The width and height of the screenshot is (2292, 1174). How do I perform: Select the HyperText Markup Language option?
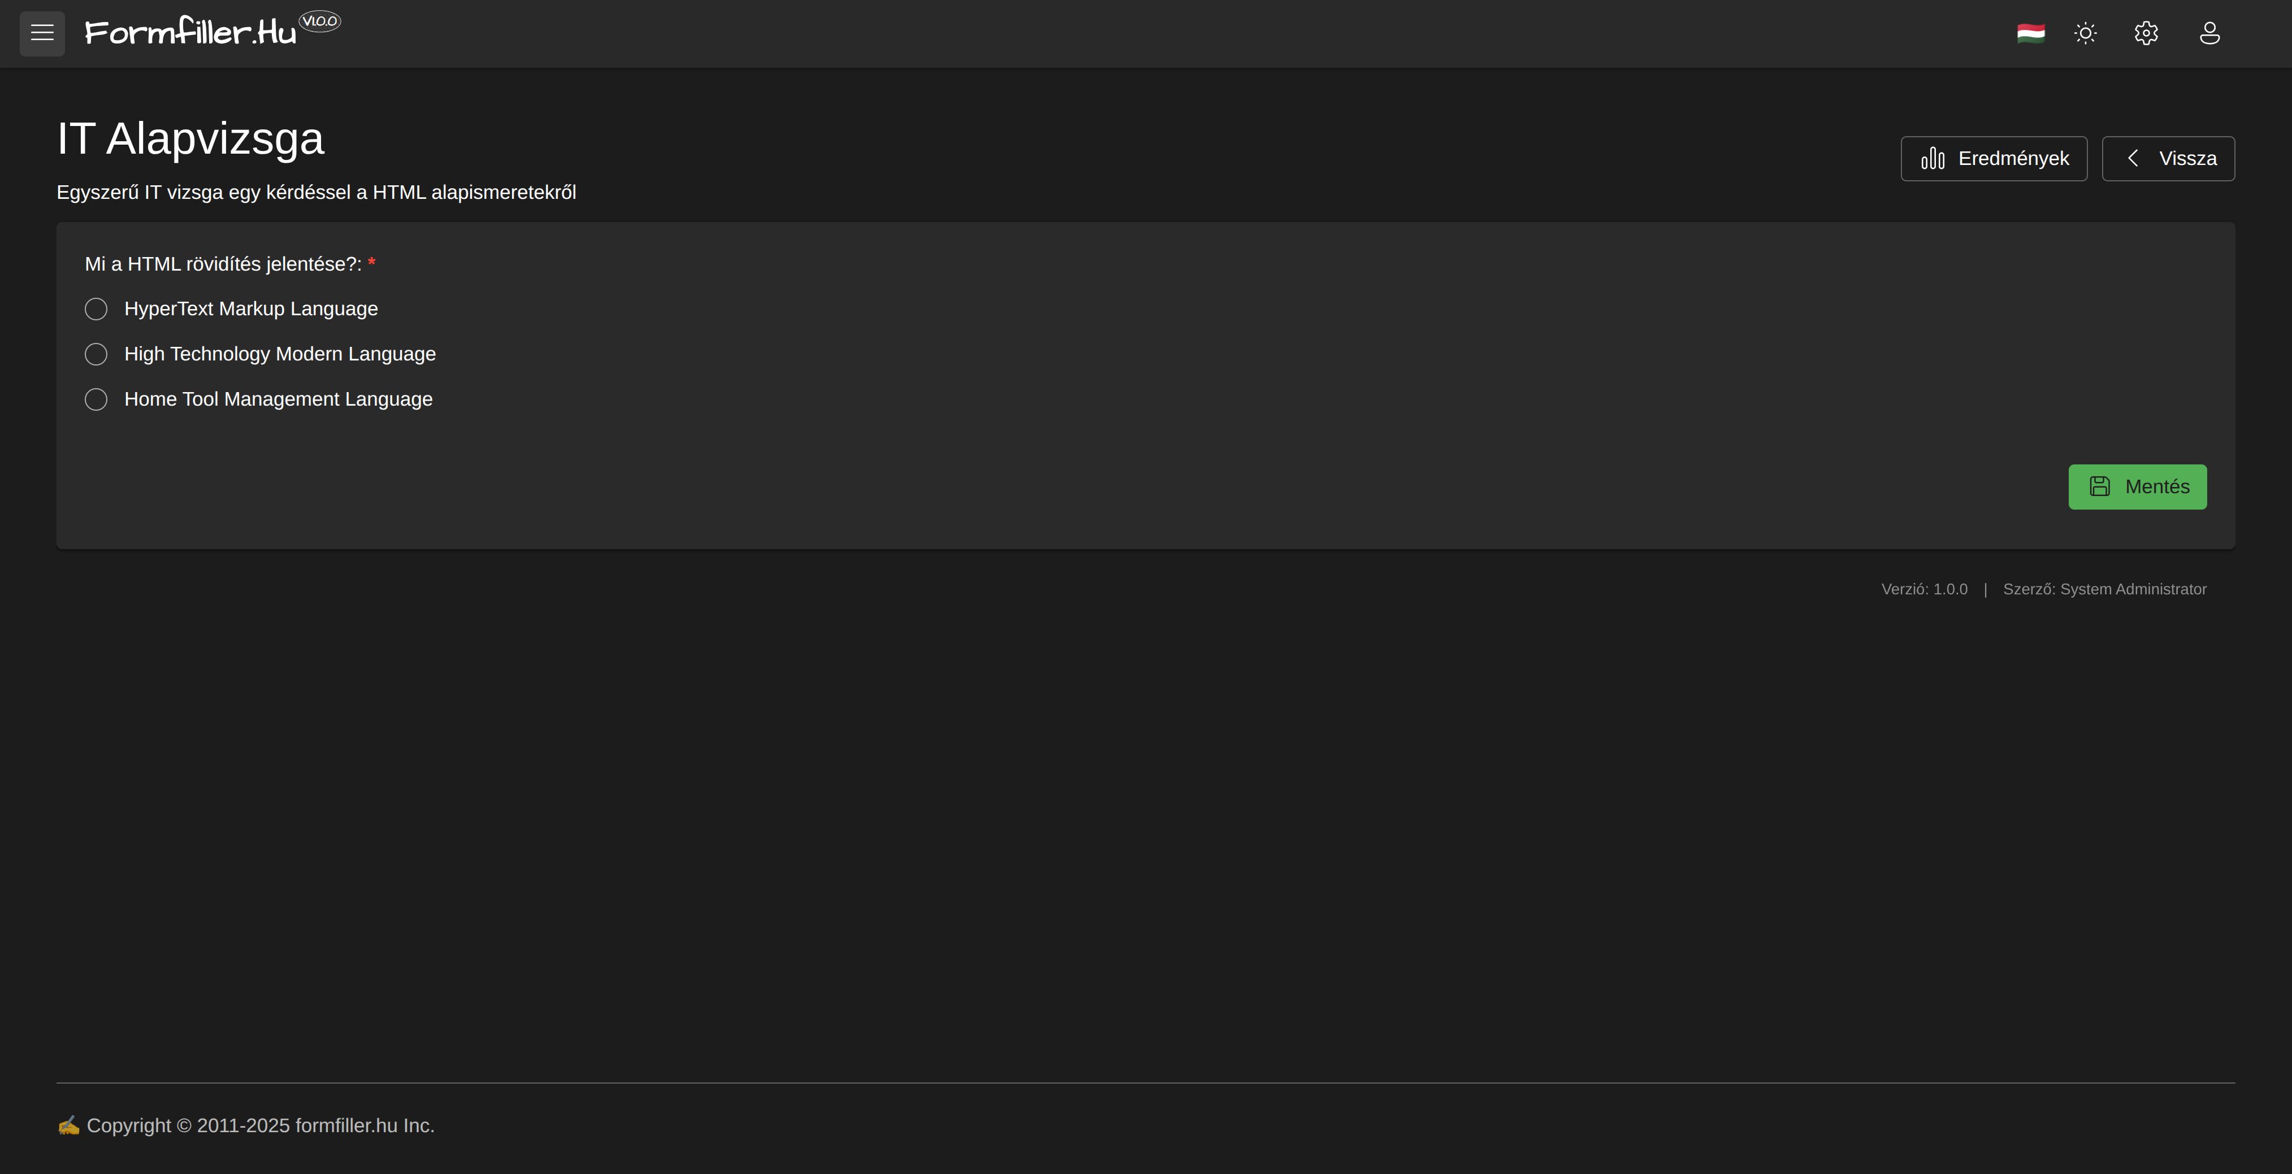pos(96,310)
